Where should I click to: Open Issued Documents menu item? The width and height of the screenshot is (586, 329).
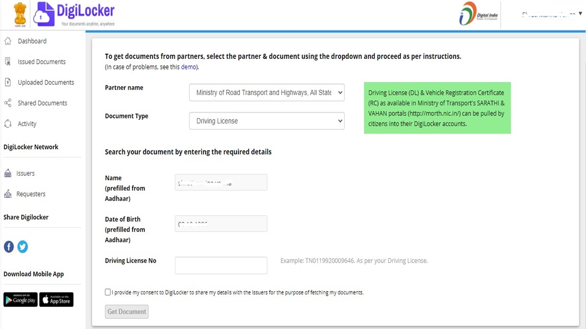click(x=42, y=62)
